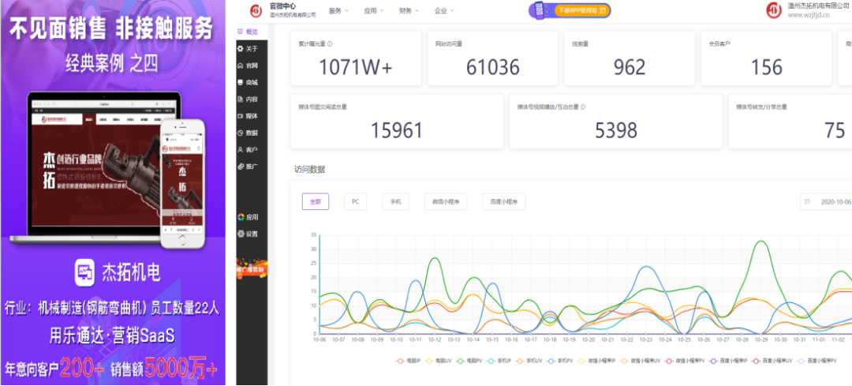This screenshot has height=386, width=852.
Task: Click the info icon beside 媒体号视频播放/互动总量
Action: coord(582,107)
